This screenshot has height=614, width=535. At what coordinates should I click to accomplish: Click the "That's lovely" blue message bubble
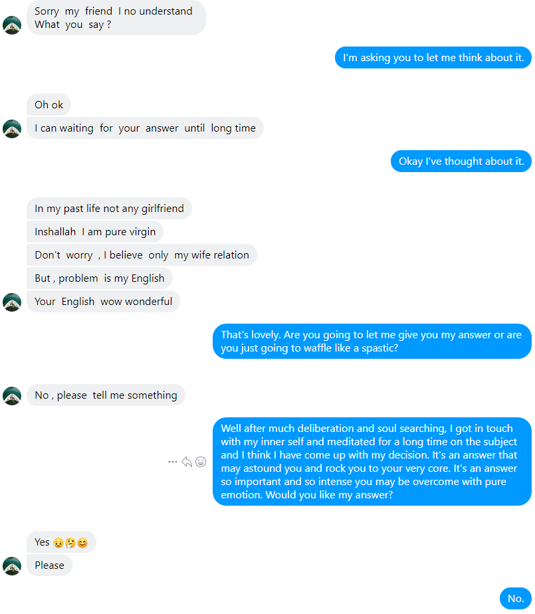372,342
